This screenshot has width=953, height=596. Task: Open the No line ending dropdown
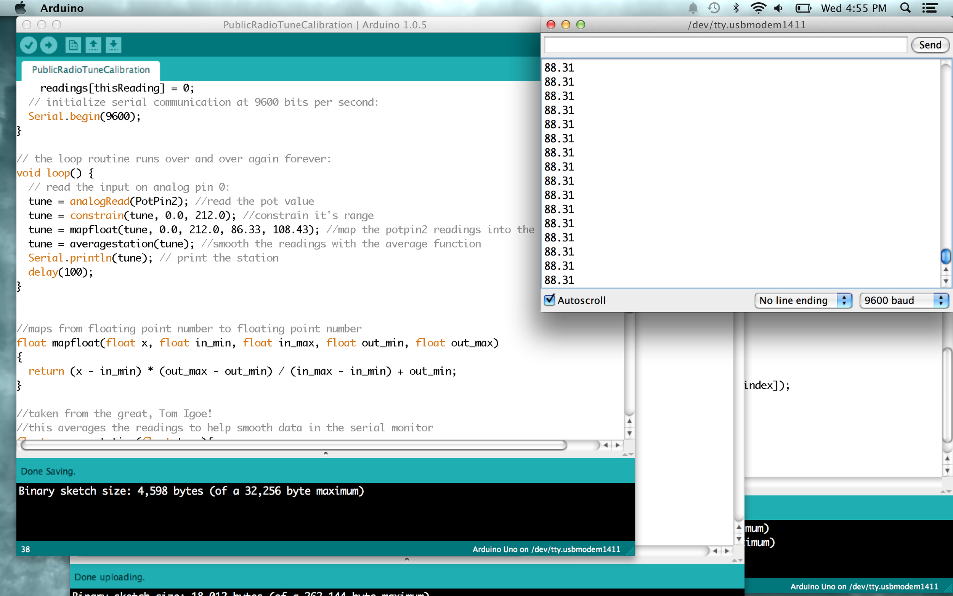[x=803, y=300]
